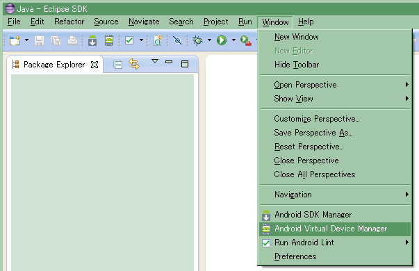Click the Print toolbar icon
Viewport: 419px width, 271px height.
point(72,40)
